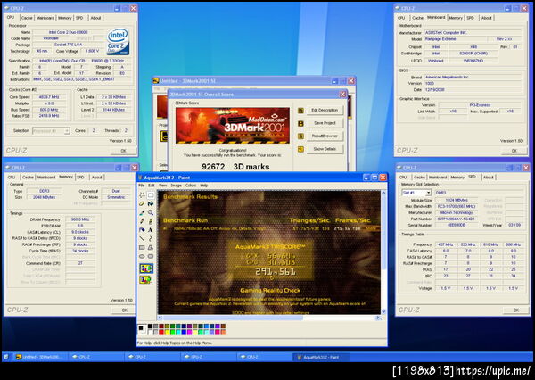This screenshot has height=380, width=535.
Task: Choose the opaque selection option in Paint toolbox
Action: point(146,268)
